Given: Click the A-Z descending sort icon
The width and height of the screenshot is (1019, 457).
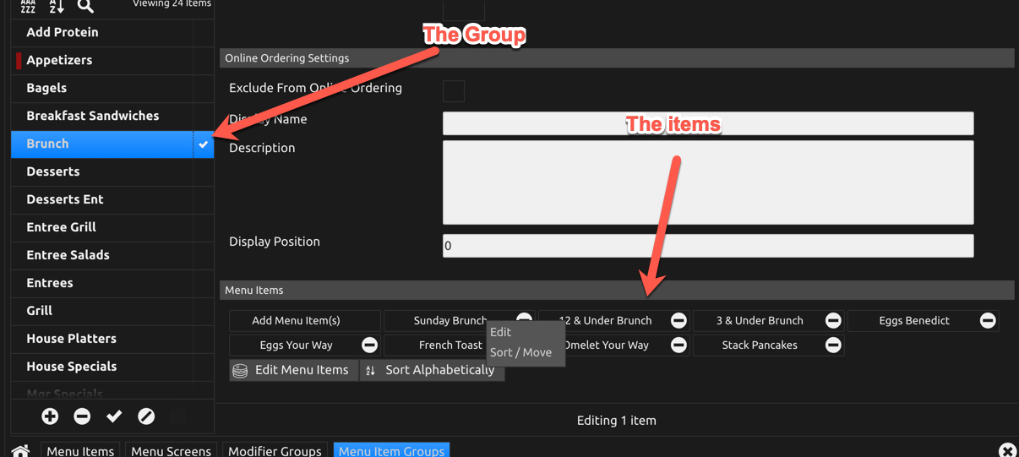Looking at the screenshot, I should [57, 6].
